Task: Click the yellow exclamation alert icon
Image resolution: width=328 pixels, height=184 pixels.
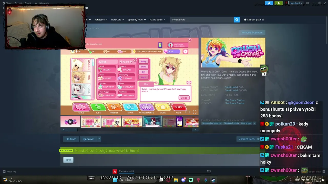Action: pyautogui.click(x=160, y=45)
